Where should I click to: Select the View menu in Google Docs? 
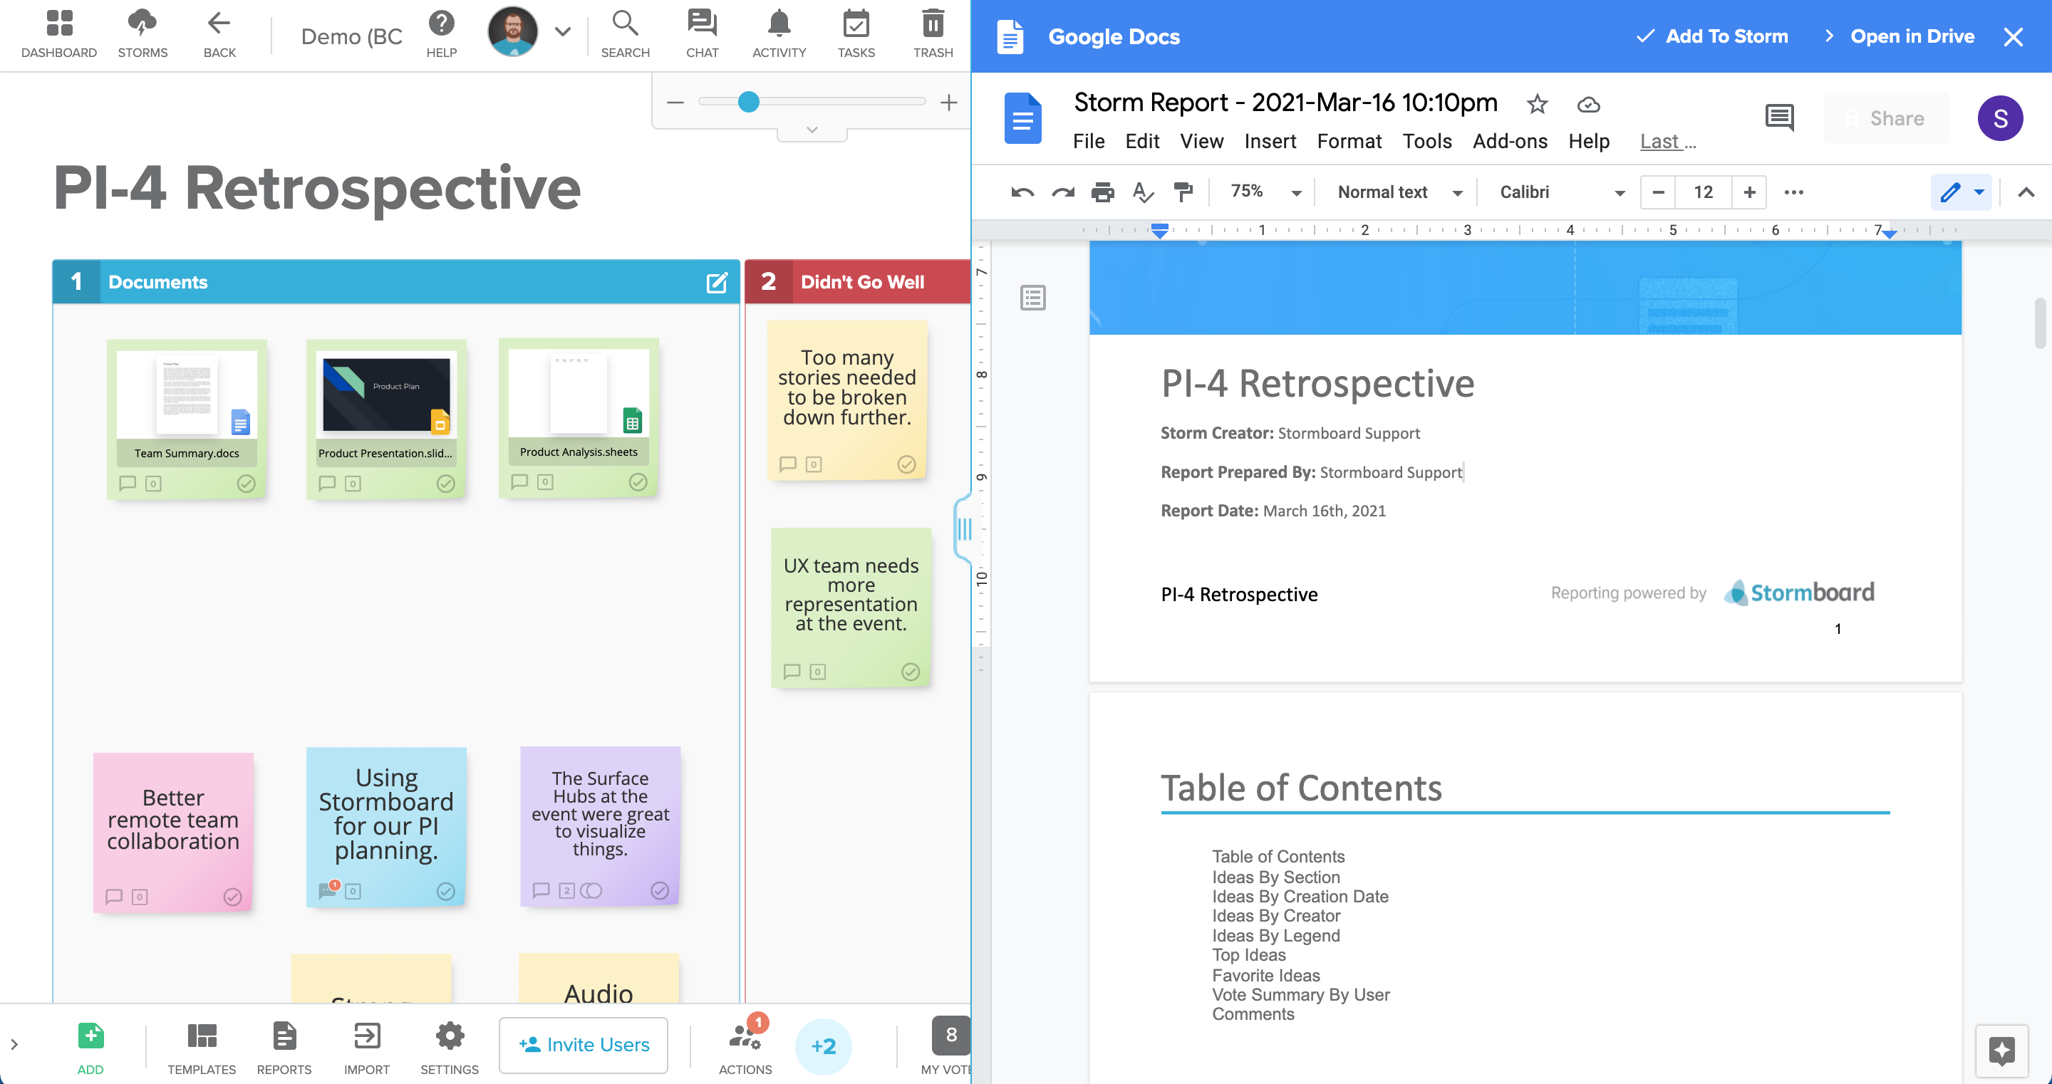pos(1200,141)
